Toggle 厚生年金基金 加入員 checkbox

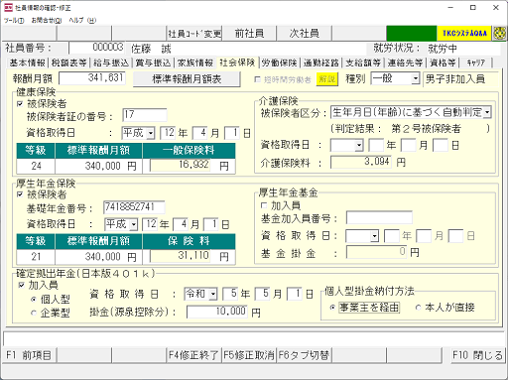[264, 205]
